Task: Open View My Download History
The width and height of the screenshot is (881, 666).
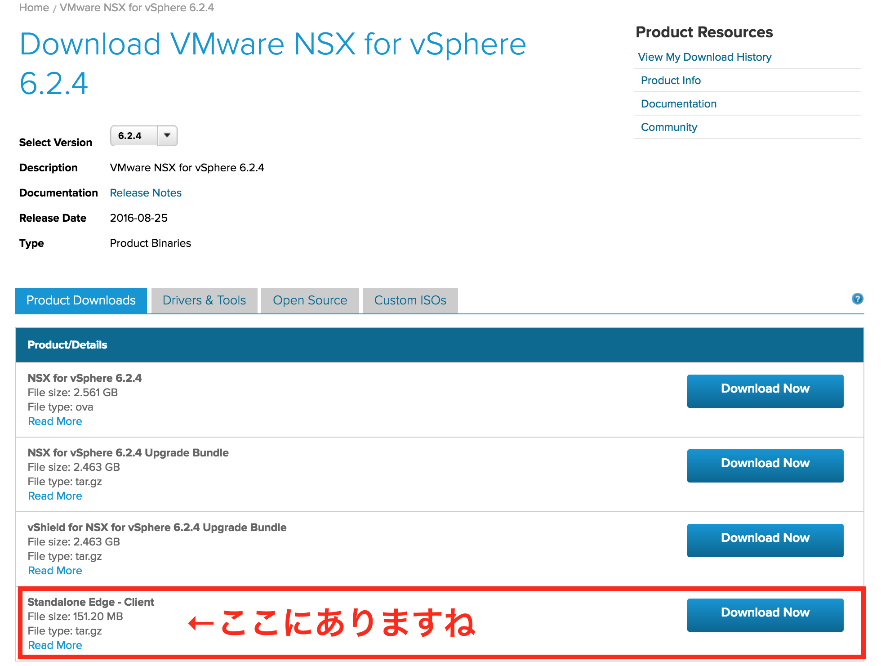Action: [x=704, y=57]
